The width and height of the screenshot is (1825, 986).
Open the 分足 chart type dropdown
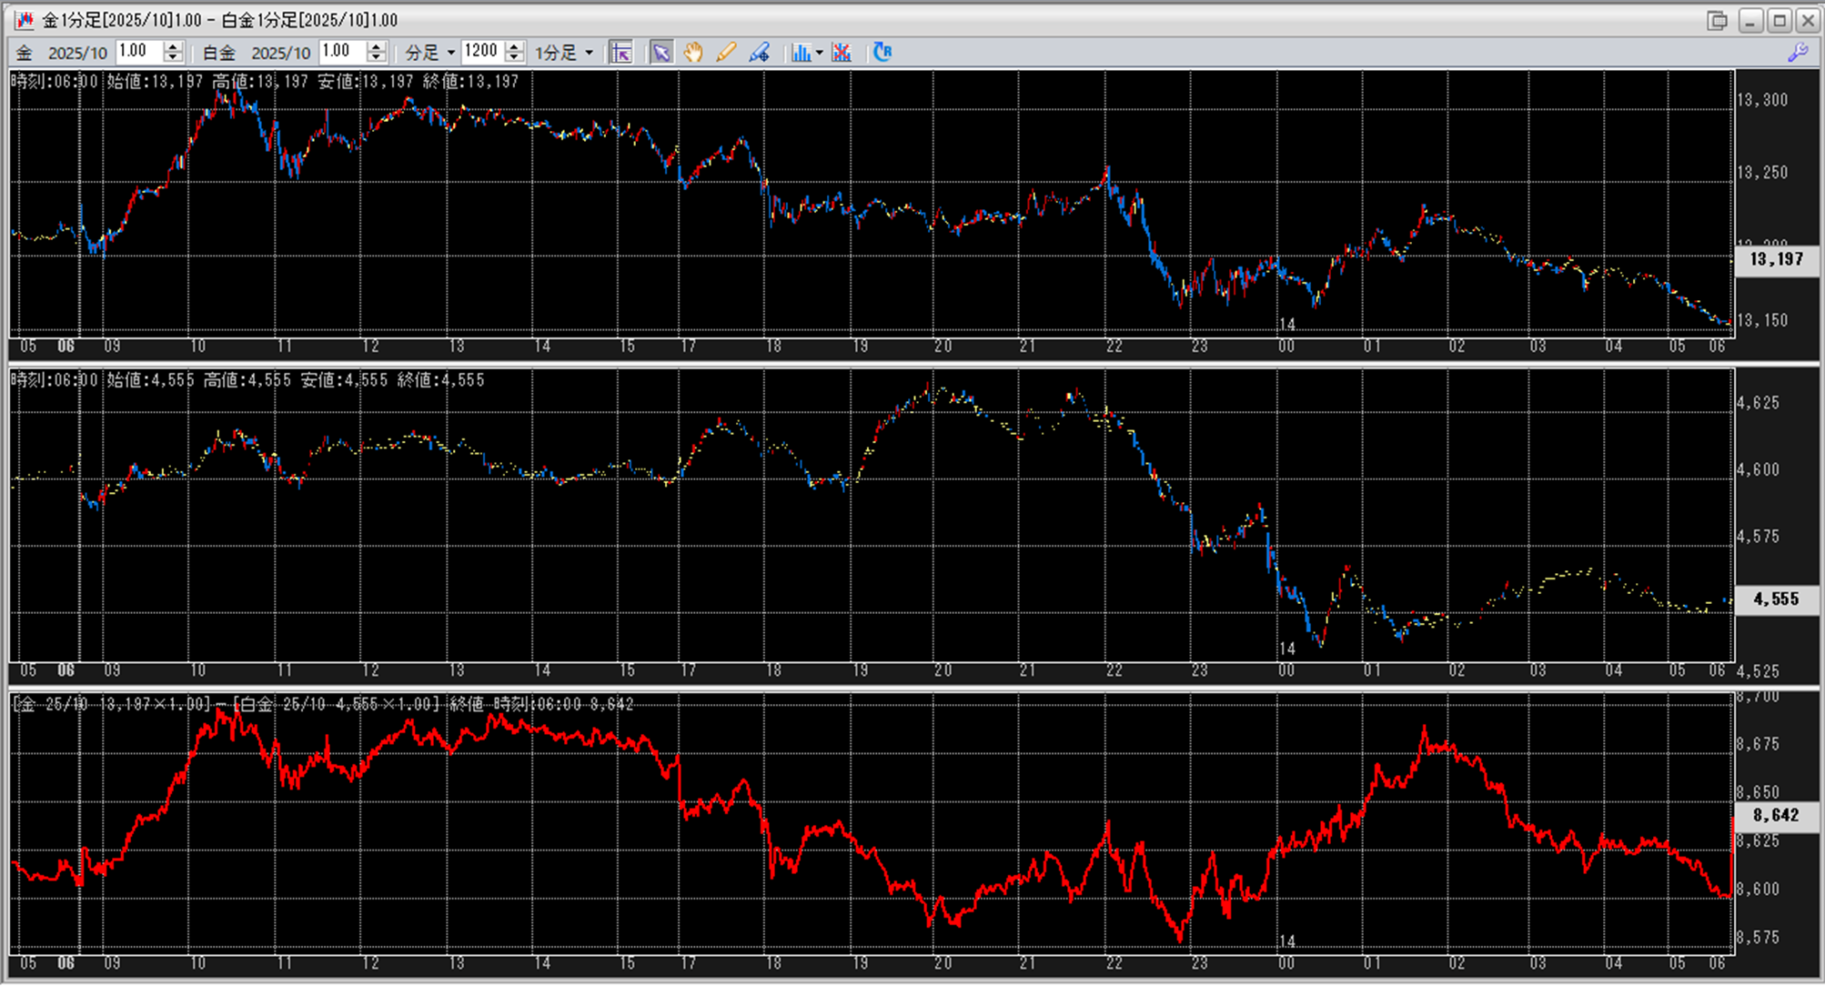451,53
